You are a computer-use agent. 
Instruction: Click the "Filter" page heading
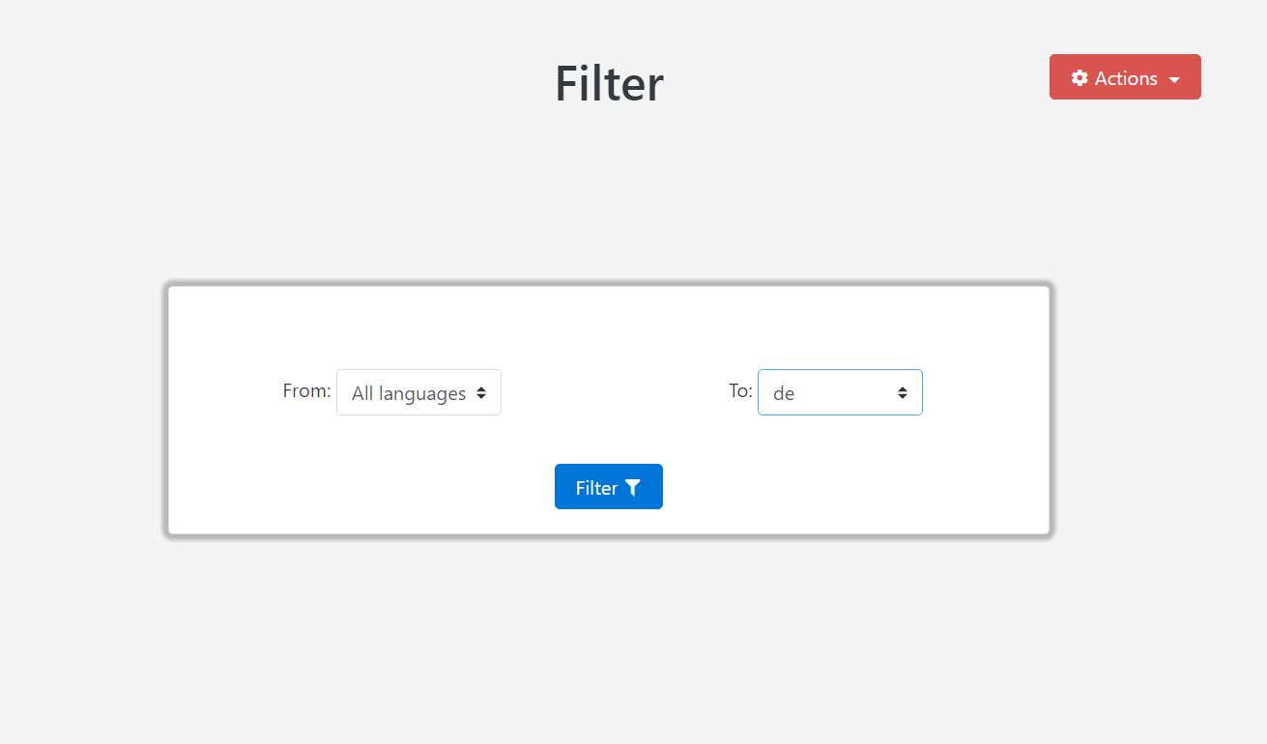pyautogui.click(x=609, y=84)
